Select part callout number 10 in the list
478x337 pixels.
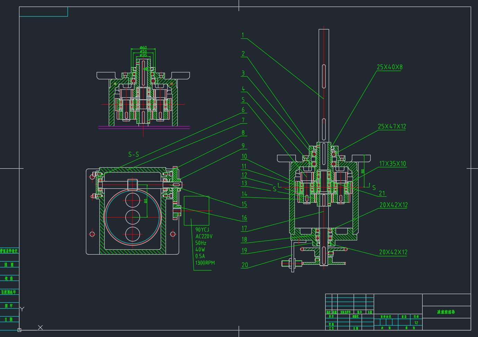tap(244, 156)
